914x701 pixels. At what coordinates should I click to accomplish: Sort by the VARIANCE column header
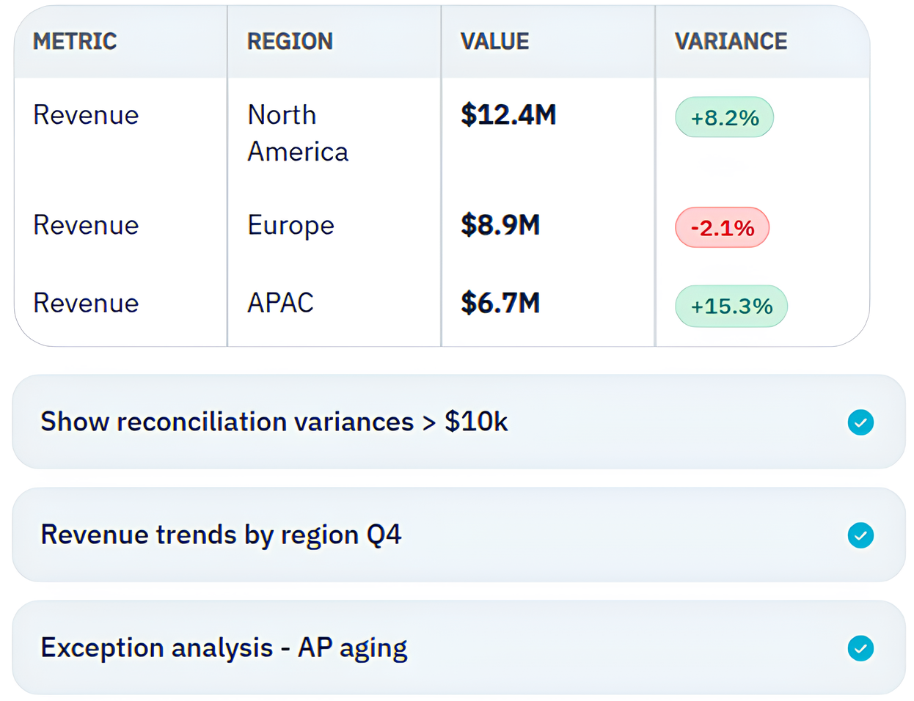[x=731, y=42]
